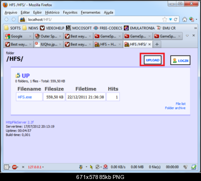The width and height of the screenshot is (201, 181).
Task: Go to the Home page icon
Action: [184, 19]
